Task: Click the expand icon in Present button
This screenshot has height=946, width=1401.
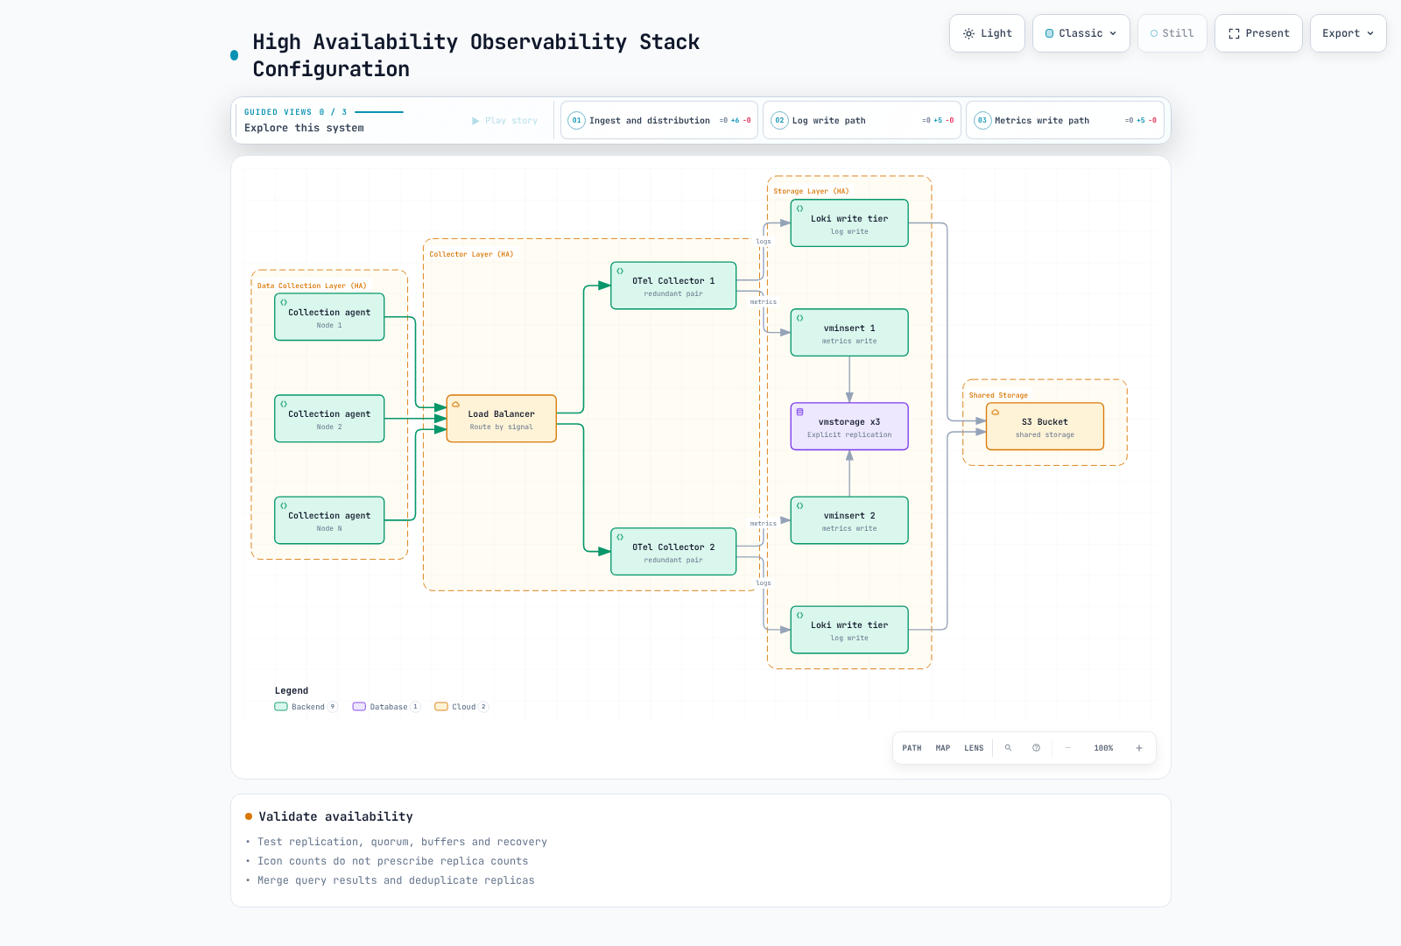Action: click(1234, 33)
